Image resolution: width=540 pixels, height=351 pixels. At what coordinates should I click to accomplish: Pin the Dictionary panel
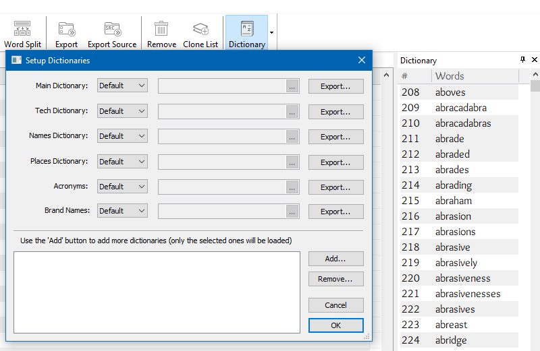tap(522, 59)
